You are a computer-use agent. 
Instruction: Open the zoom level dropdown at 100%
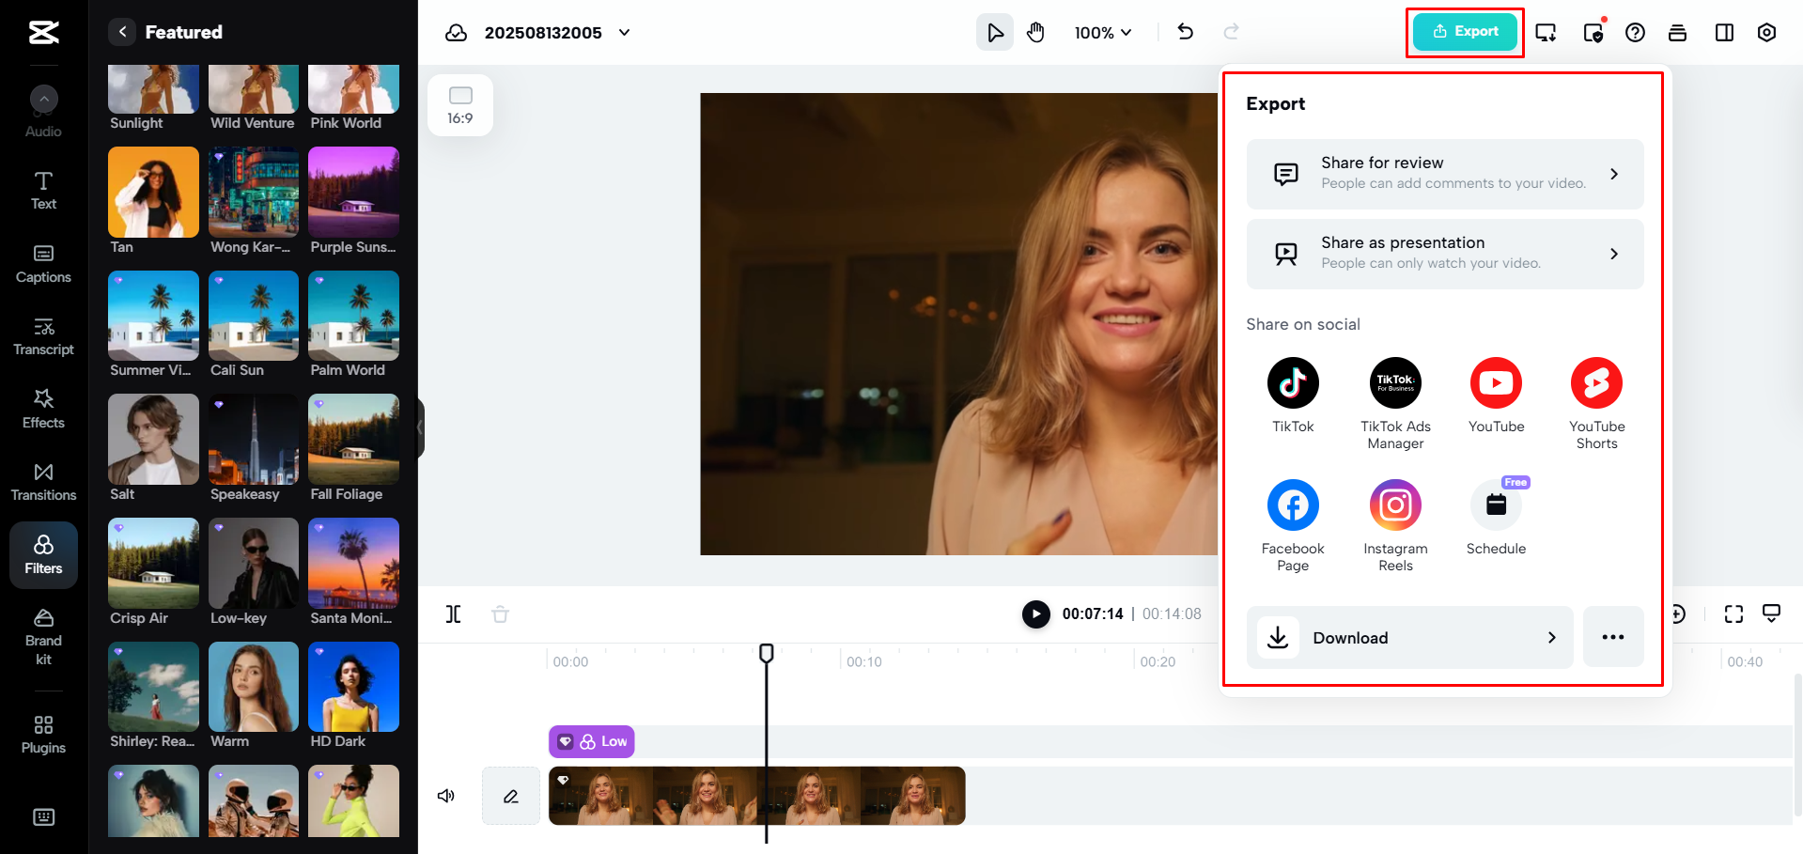tap(1102, 31)
